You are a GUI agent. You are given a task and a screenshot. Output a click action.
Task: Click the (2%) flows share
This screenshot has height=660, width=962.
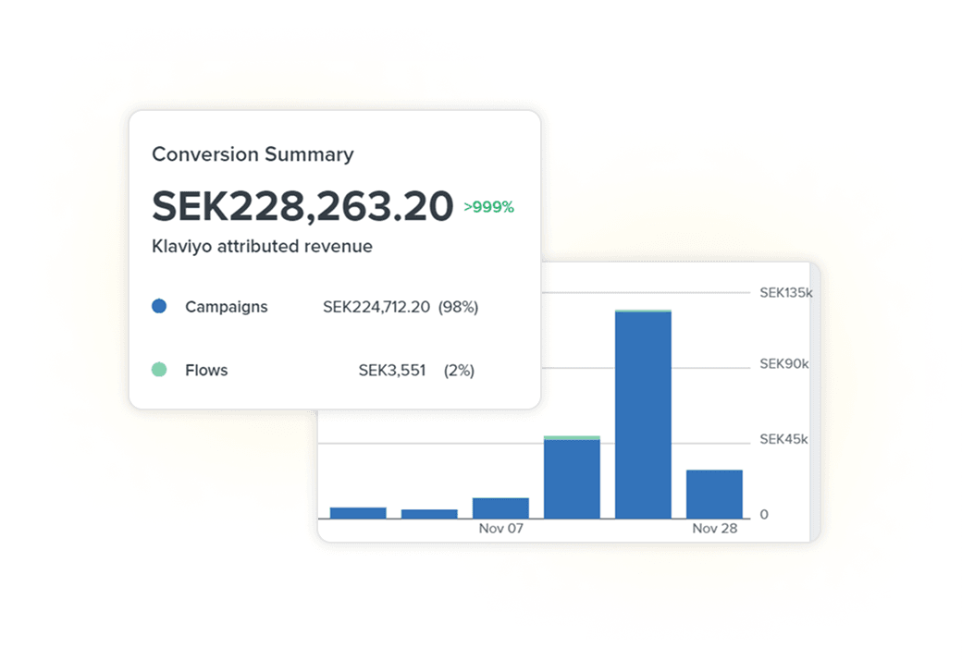coord(459,371)
